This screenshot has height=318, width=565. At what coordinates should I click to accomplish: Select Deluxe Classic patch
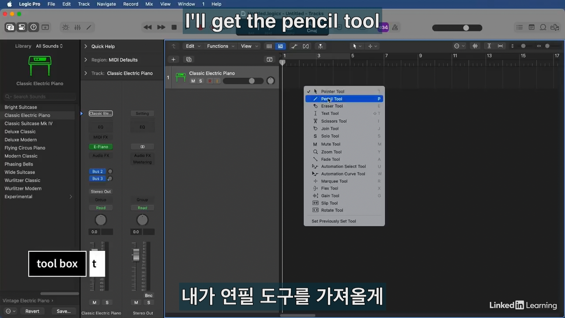click(20, 132)
